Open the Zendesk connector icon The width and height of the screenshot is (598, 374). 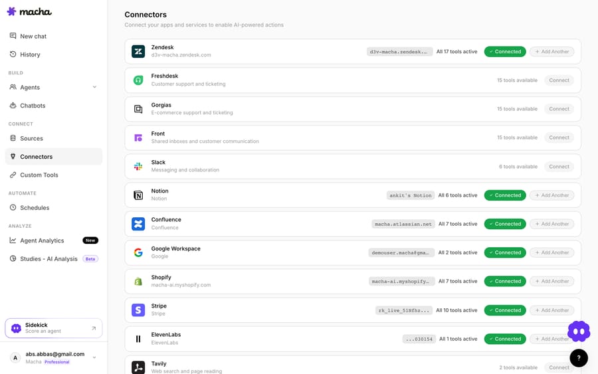coord(138,51)
